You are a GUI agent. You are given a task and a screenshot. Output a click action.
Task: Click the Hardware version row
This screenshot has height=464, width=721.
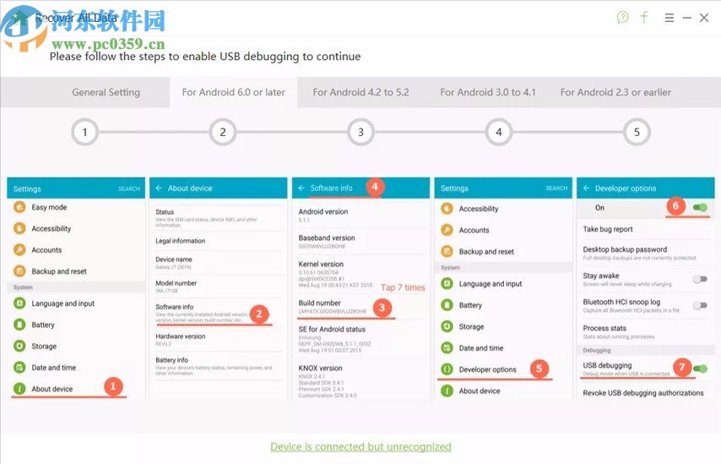click(x=219, y=340)
